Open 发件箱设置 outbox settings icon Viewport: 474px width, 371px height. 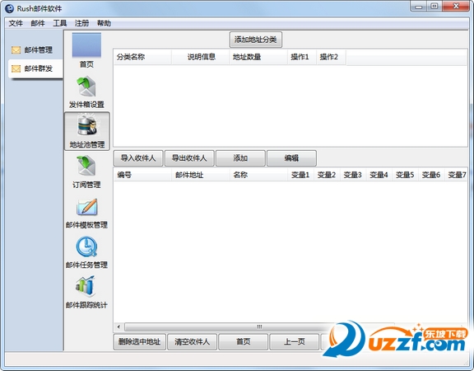click(x=86, y=87)
